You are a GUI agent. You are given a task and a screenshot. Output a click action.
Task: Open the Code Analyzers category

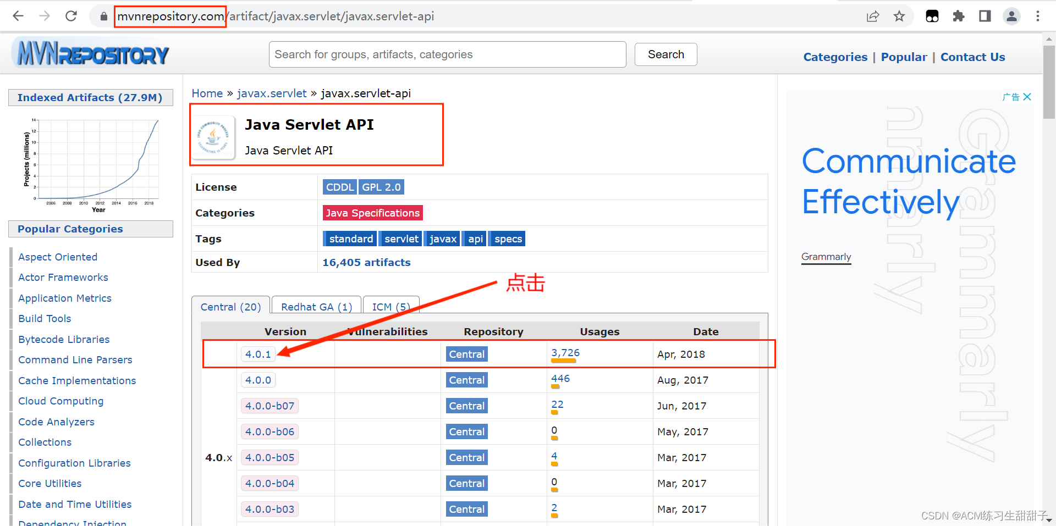coord(56,422)
